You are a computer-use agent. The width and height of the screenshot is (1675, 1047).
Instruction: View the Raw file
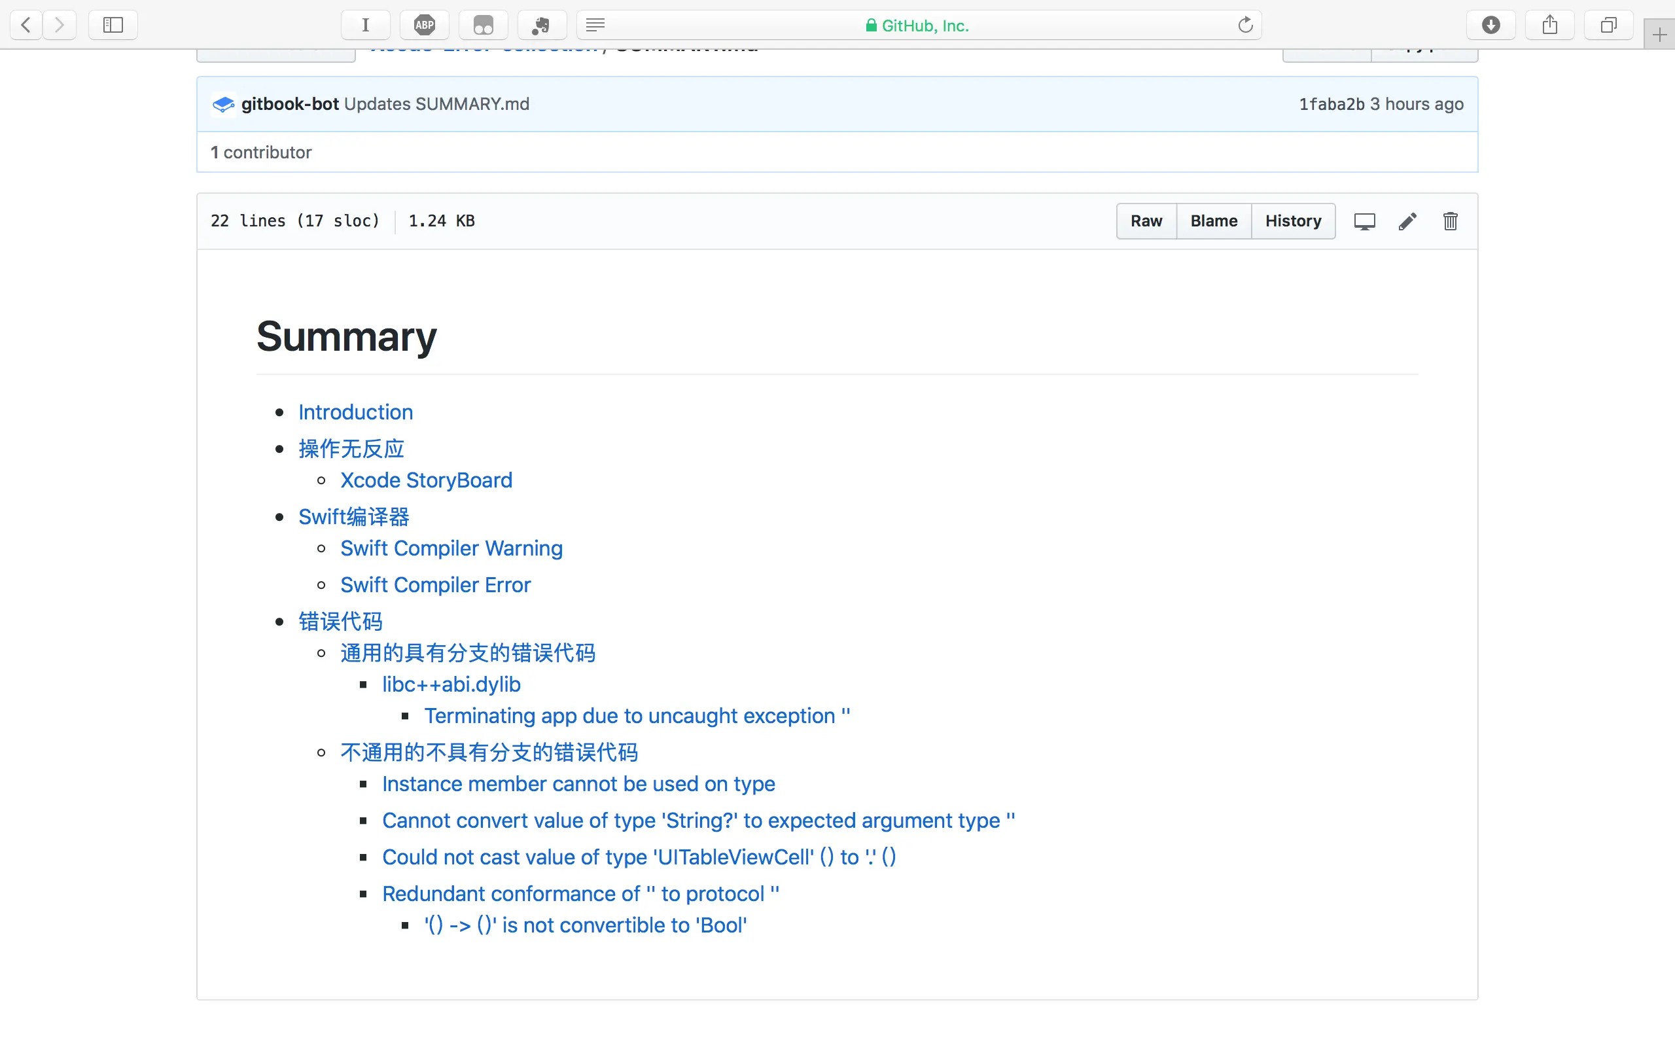(1146, 221)
